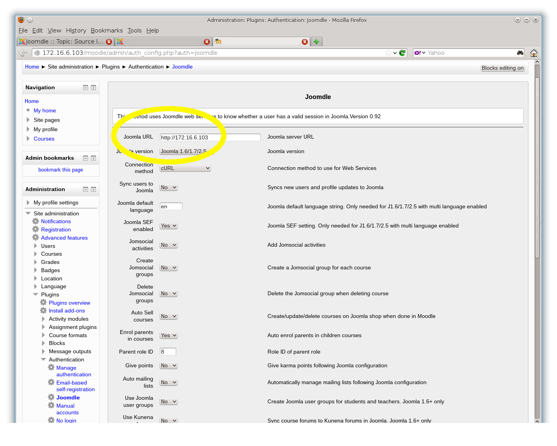This screenshot has width=557, height=446.
Task: Close the first Joomdle Topic tab
Action: click(x=109, y=42)
